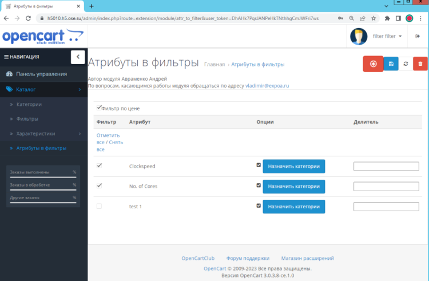Expand the Каталог menu section
The height and width of the screenshot is (281, 429).
(43, 89)
